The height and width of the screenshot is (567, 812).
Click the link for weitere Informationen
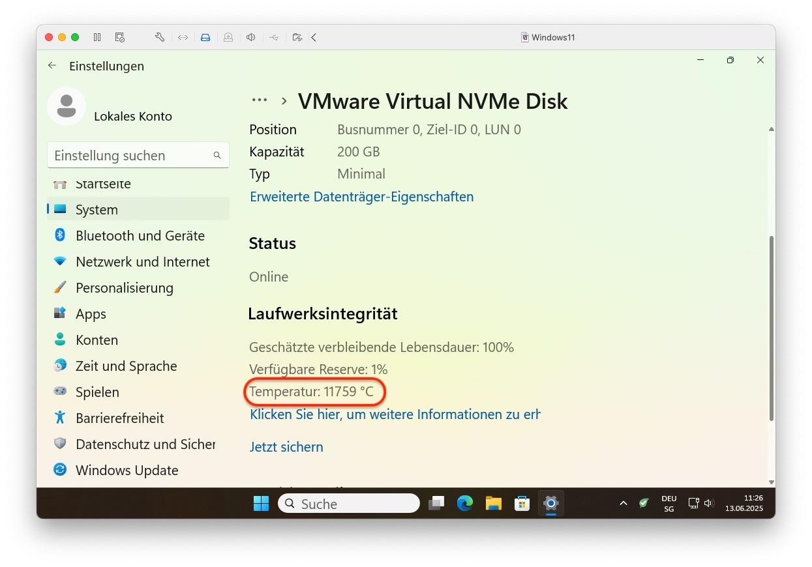tap(395, 414)
